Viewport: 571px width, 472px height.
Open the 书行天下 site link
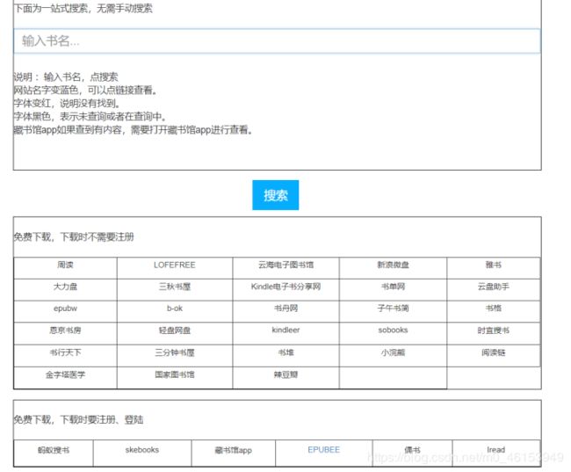click(65, 352)
